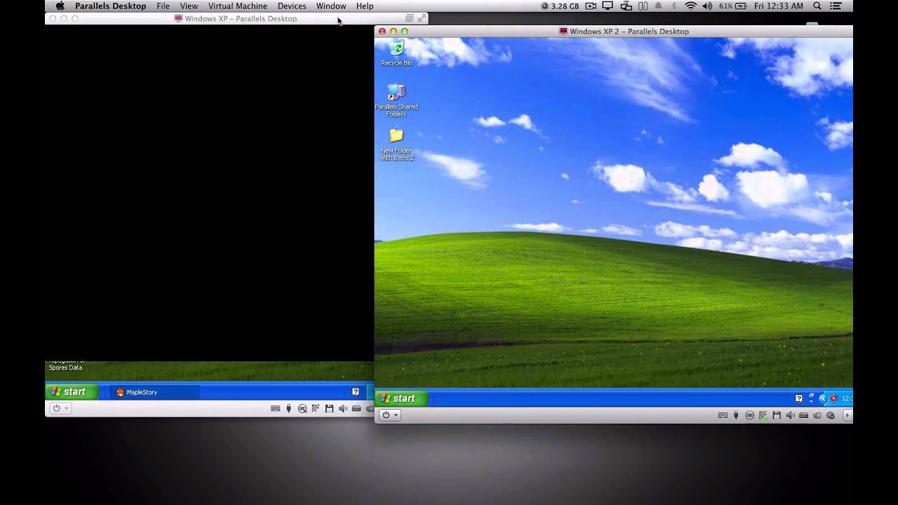Click network icon in left Windows XP status bar

pos(316,408)
